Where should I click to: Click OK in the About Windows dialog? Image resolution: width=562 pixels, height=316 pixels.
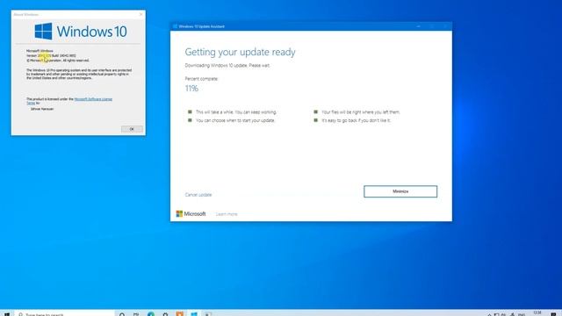click(x=132, y=129)
